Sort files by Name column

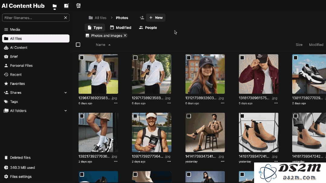(x=100, y=45)
